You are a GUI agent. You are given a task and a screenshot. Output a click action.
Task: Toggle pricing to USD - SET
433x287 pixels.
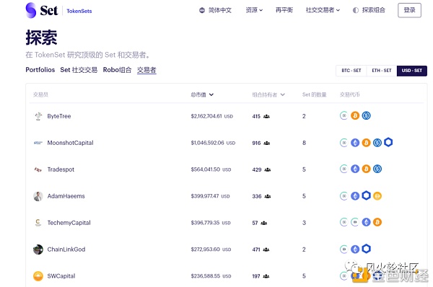(412, 71)
